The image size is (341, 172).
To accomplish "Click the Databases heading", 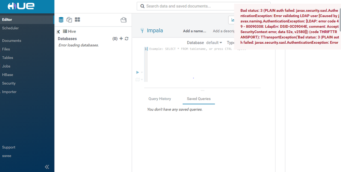I will coord(67,39).
